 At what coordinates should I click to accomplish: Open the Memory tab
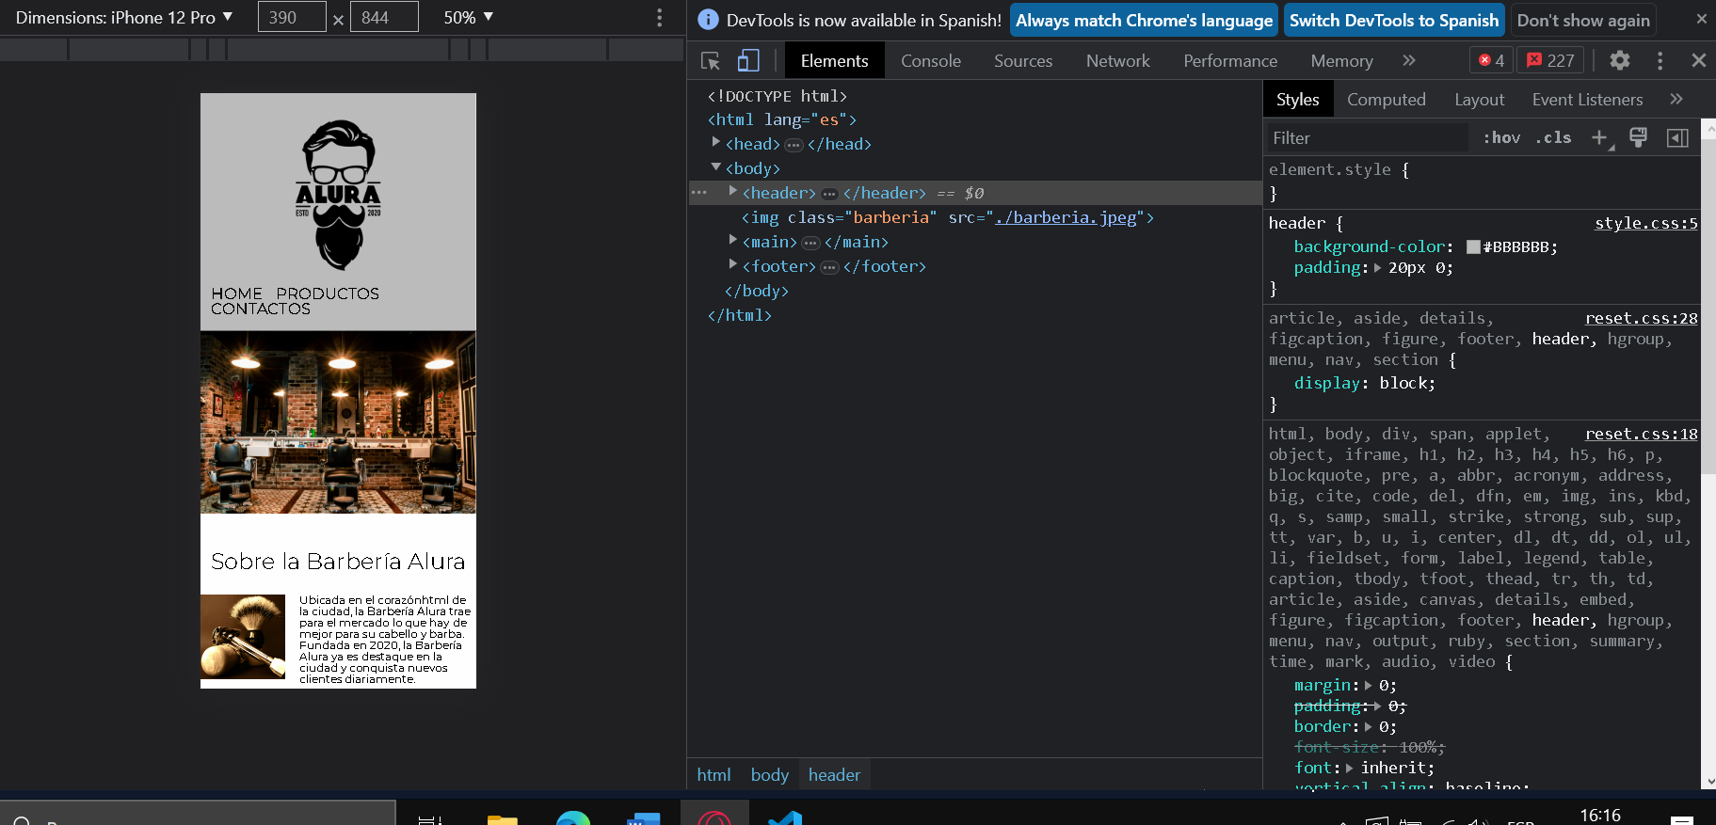(1341, 60)
